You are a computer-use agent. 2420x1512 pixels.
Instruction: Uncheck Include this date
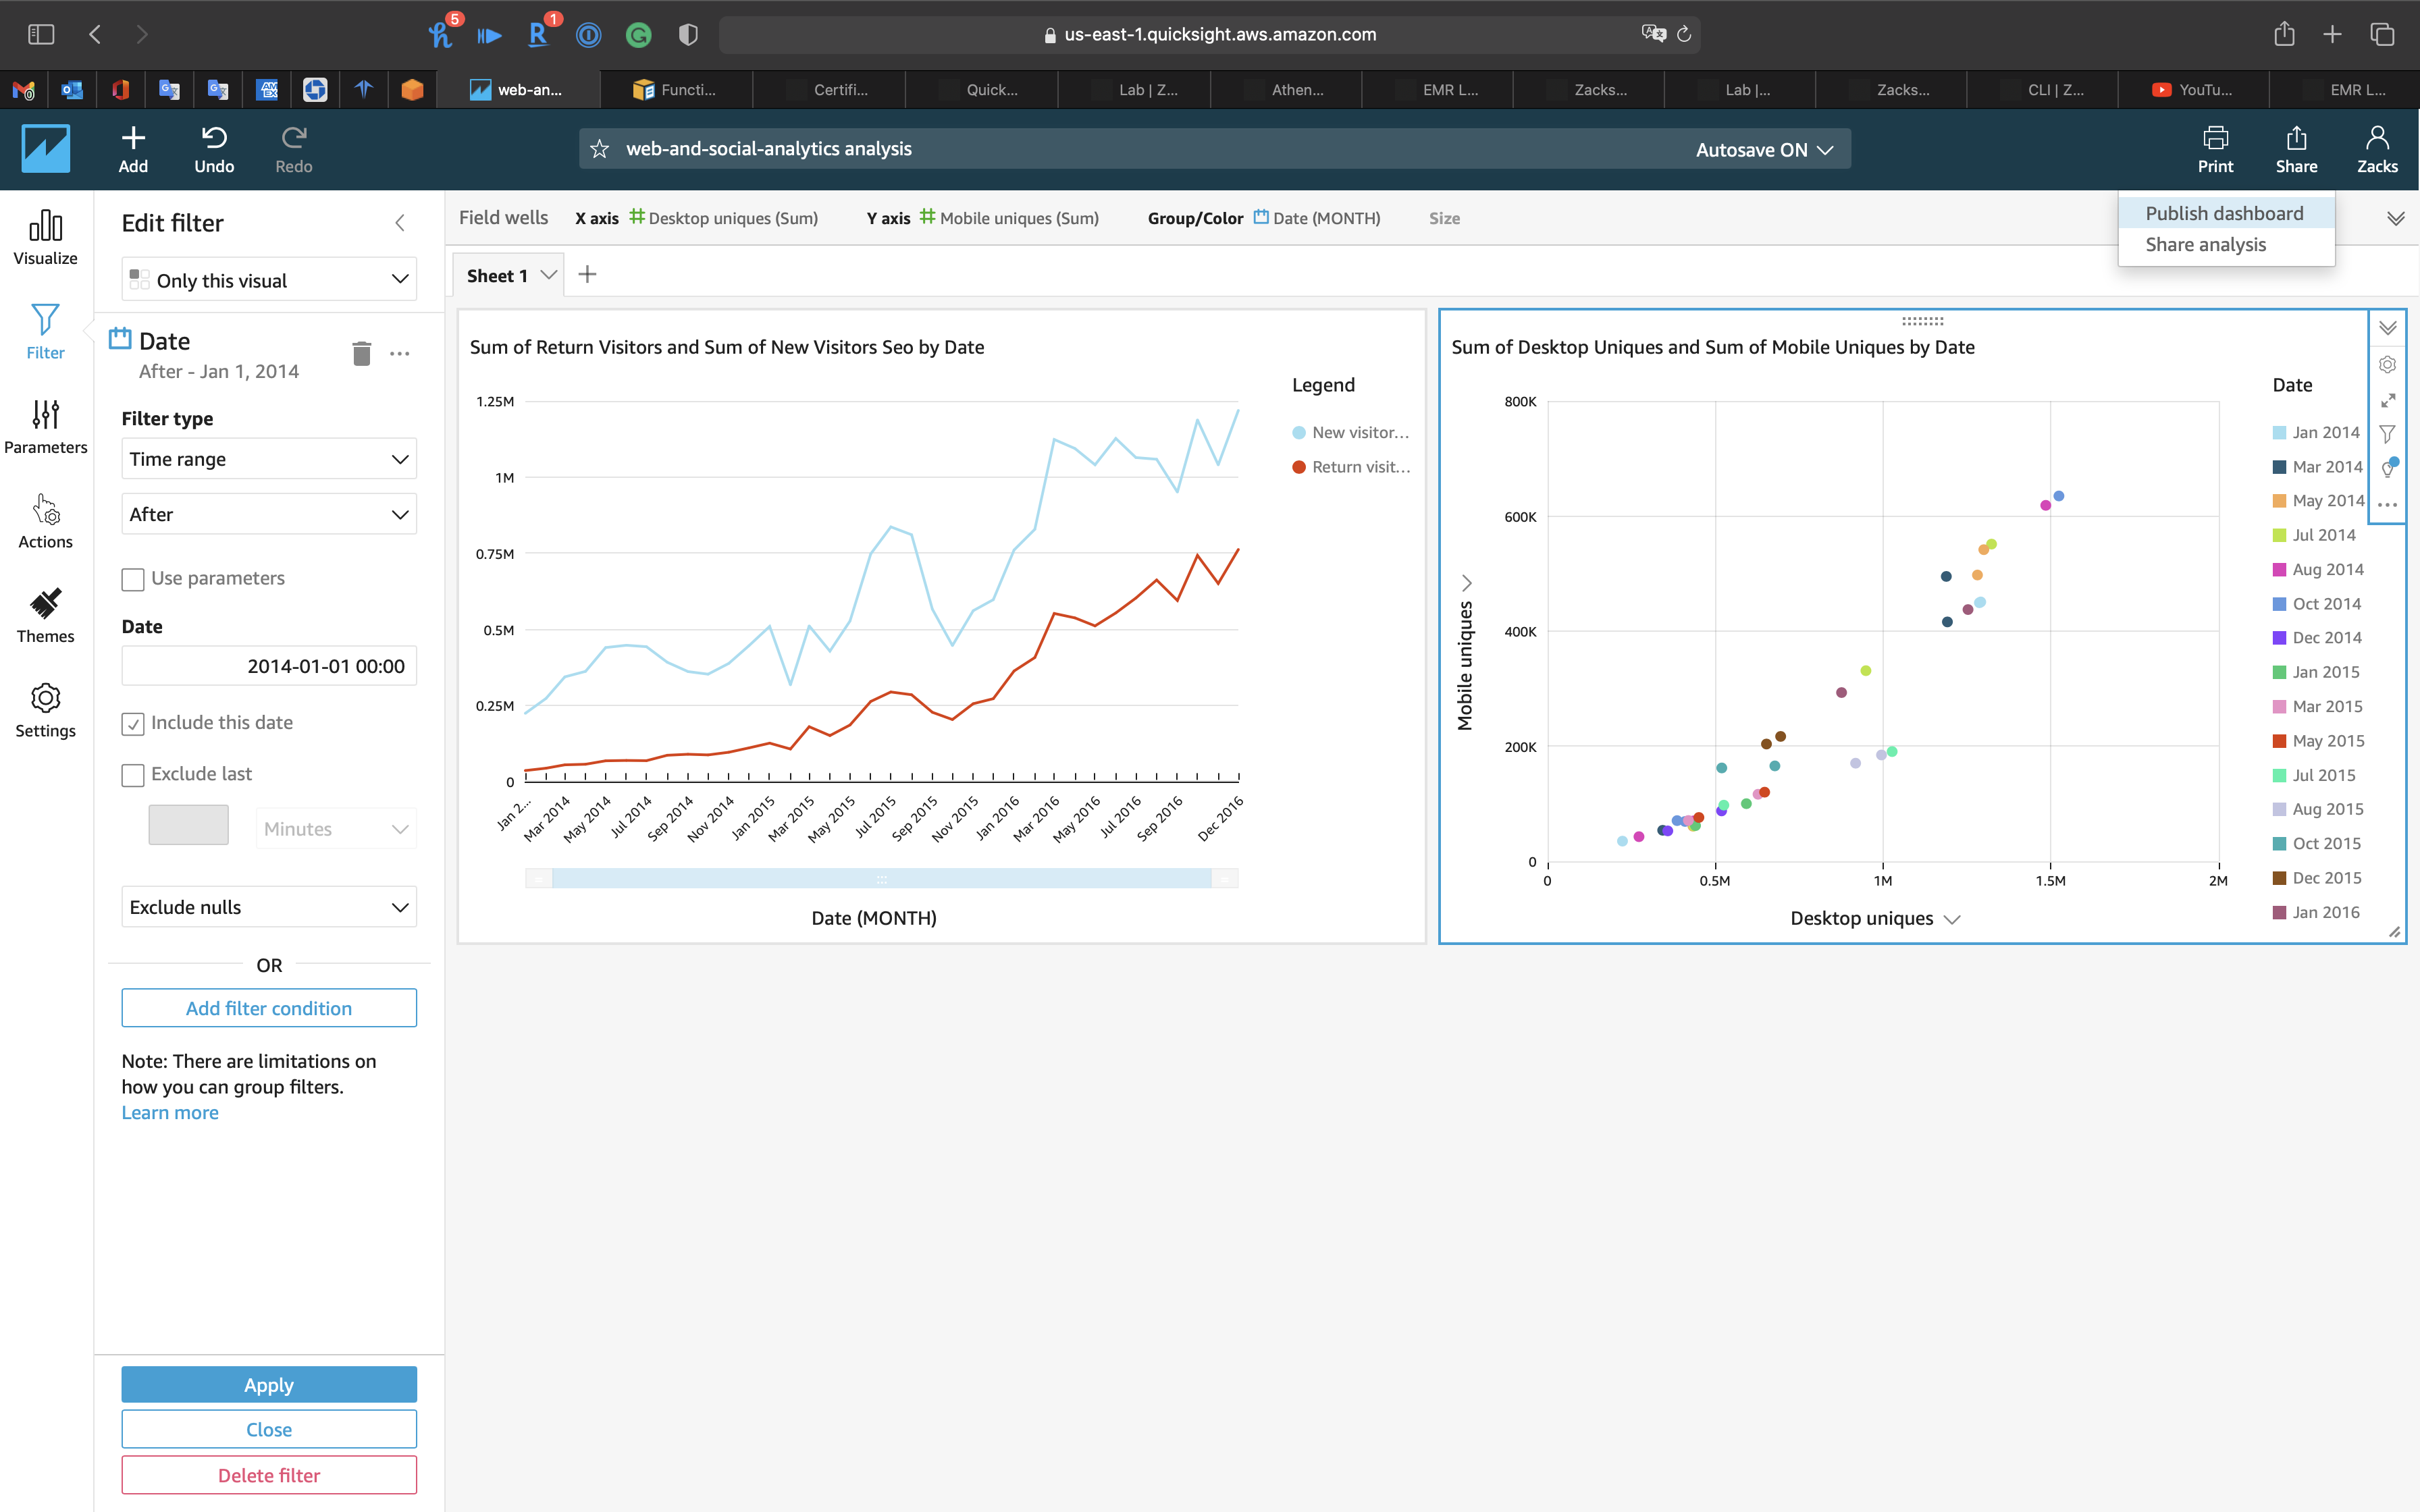133,724
